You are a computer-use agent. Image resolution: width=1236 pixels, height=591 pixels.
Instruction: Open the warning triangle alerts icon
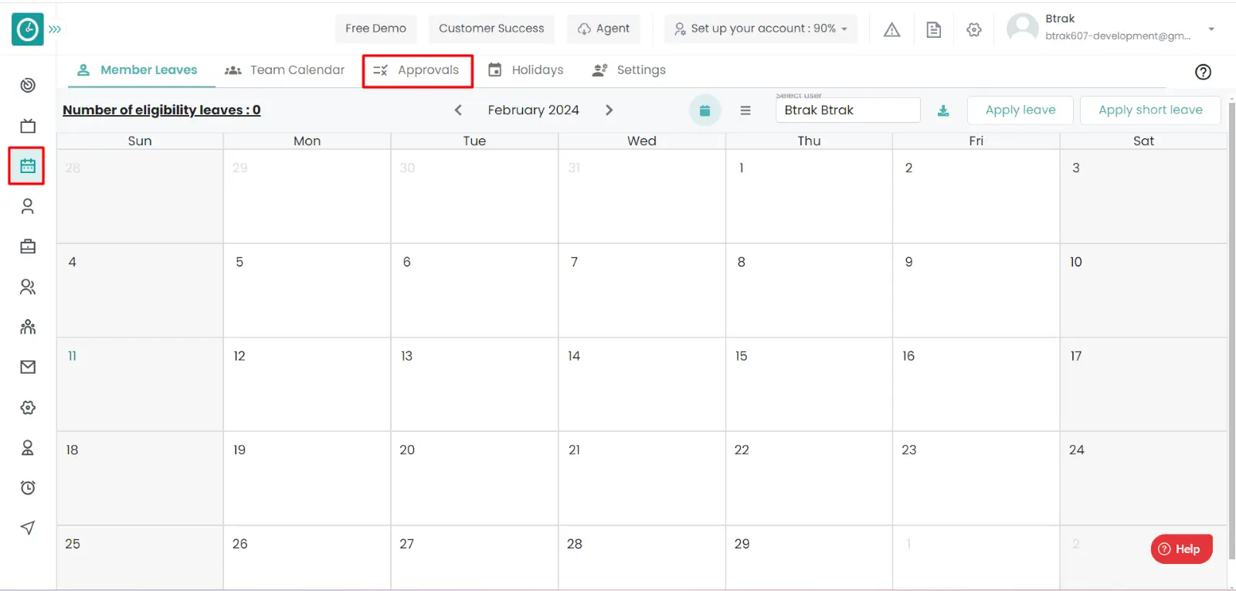(892, 29)
